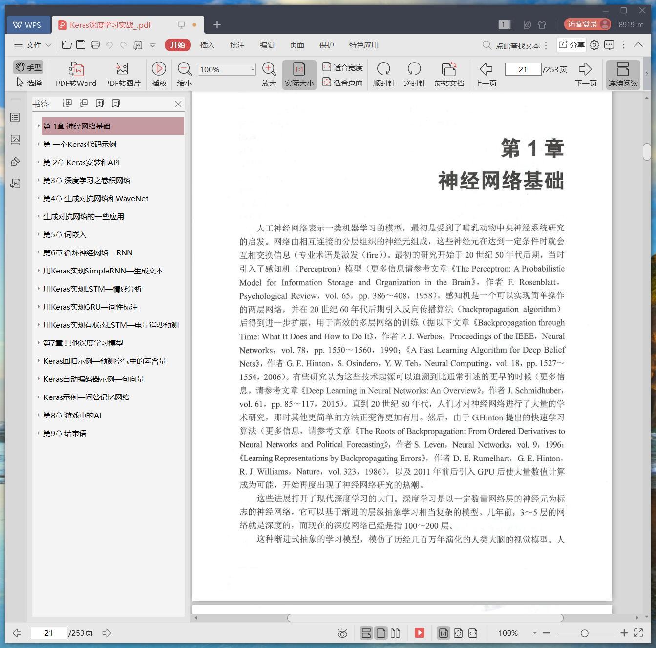Open outline list sidebar panel
The height and width of the screenshot is (648, 656).
(15, 118)
